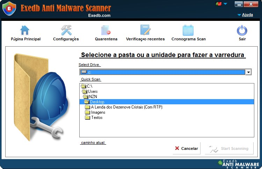Click the NZN open-folder icon
The height and width of the screenshot is (169, 262).
pyautogui.click(x=86, y=96)
